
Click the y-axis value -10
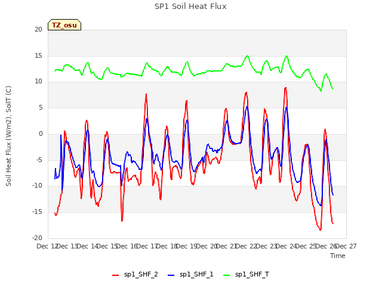tap(38, 185)
